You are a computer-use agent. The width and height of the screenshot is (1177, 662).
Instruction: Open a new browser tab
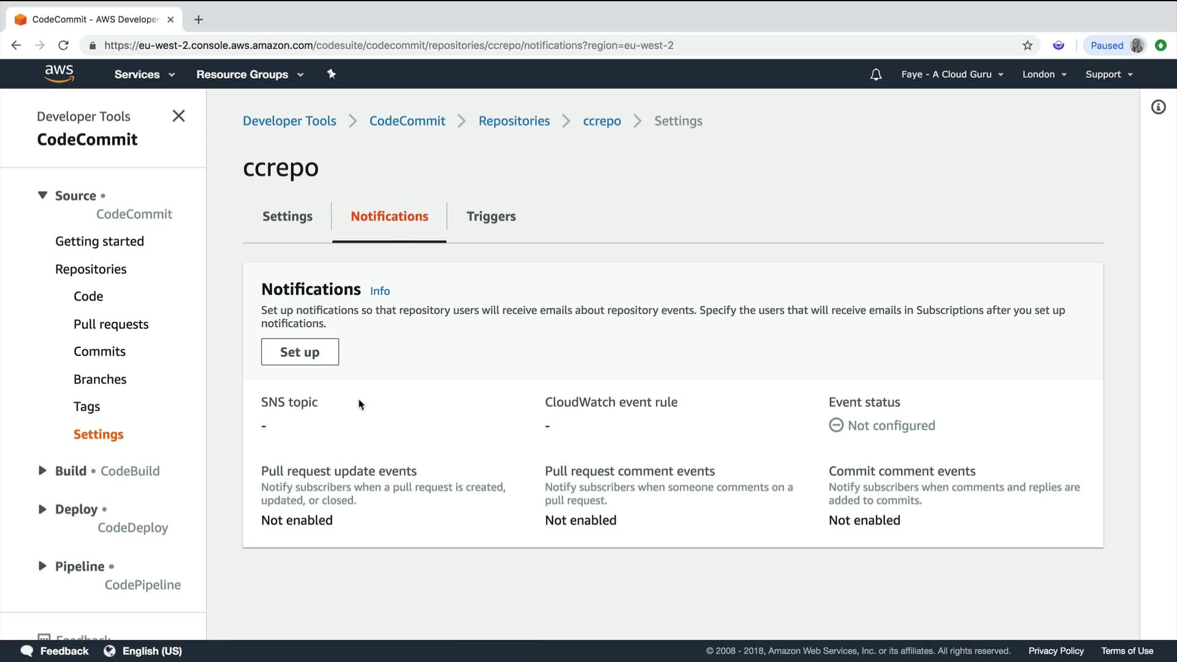(x=198, y=20)
